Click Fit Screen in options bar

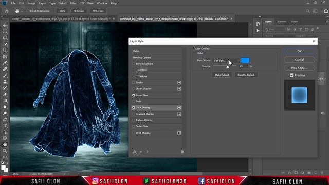[x=79, y=11]
